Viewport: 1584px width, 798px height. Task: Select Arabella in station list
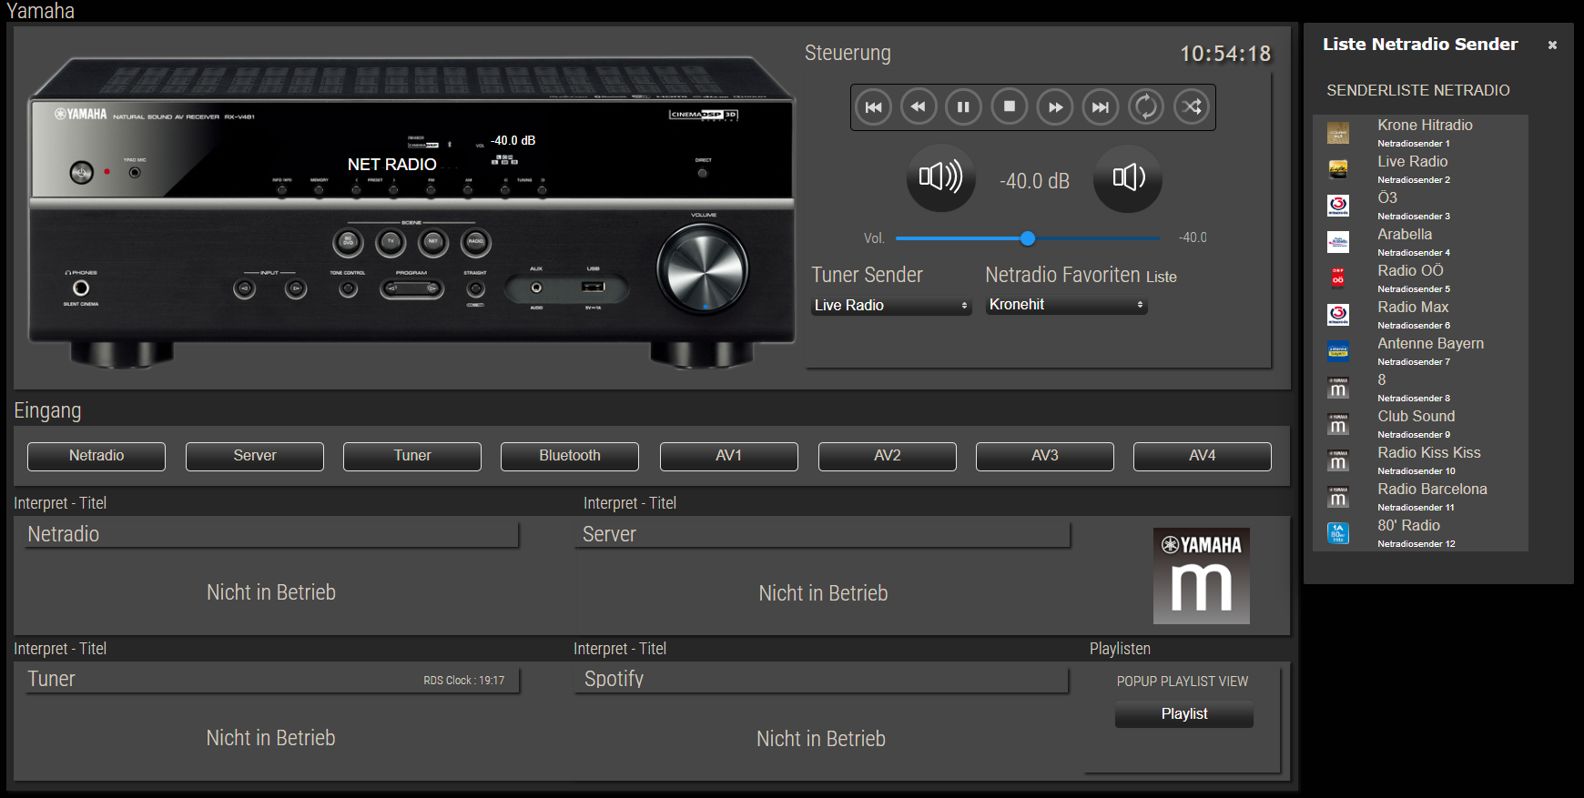point(1405,235)
